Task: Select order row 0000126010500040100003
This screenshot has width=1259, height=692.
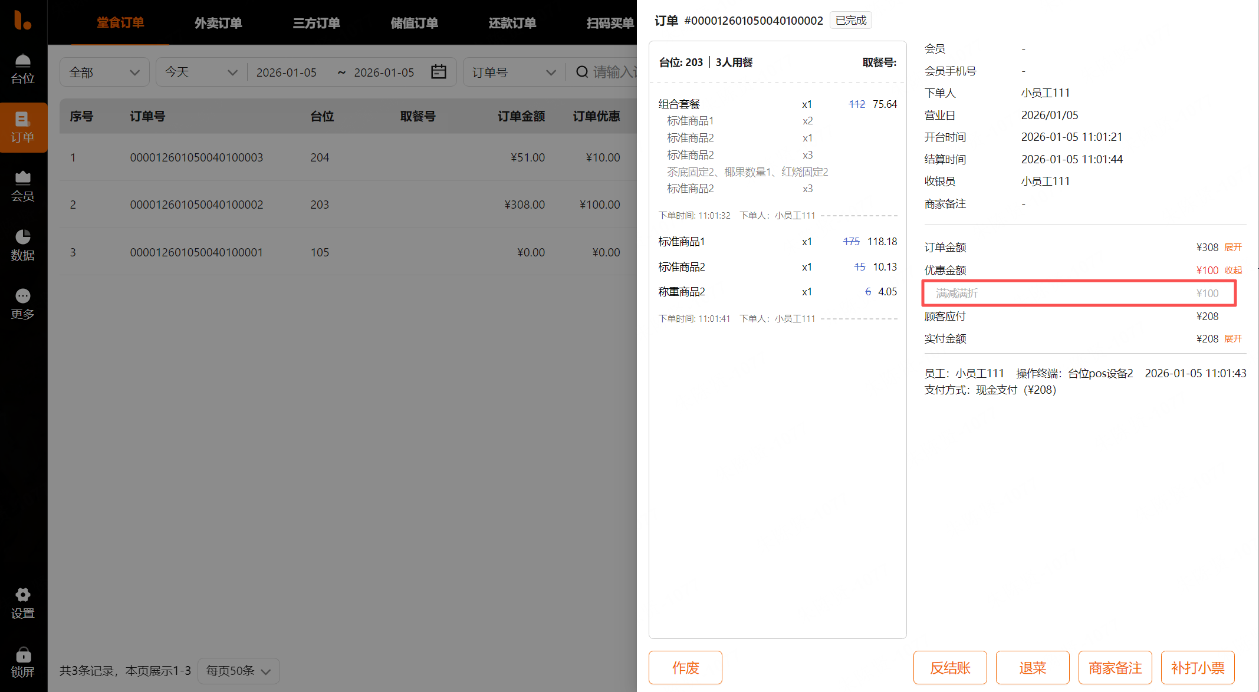Action: tap(196, 157)
